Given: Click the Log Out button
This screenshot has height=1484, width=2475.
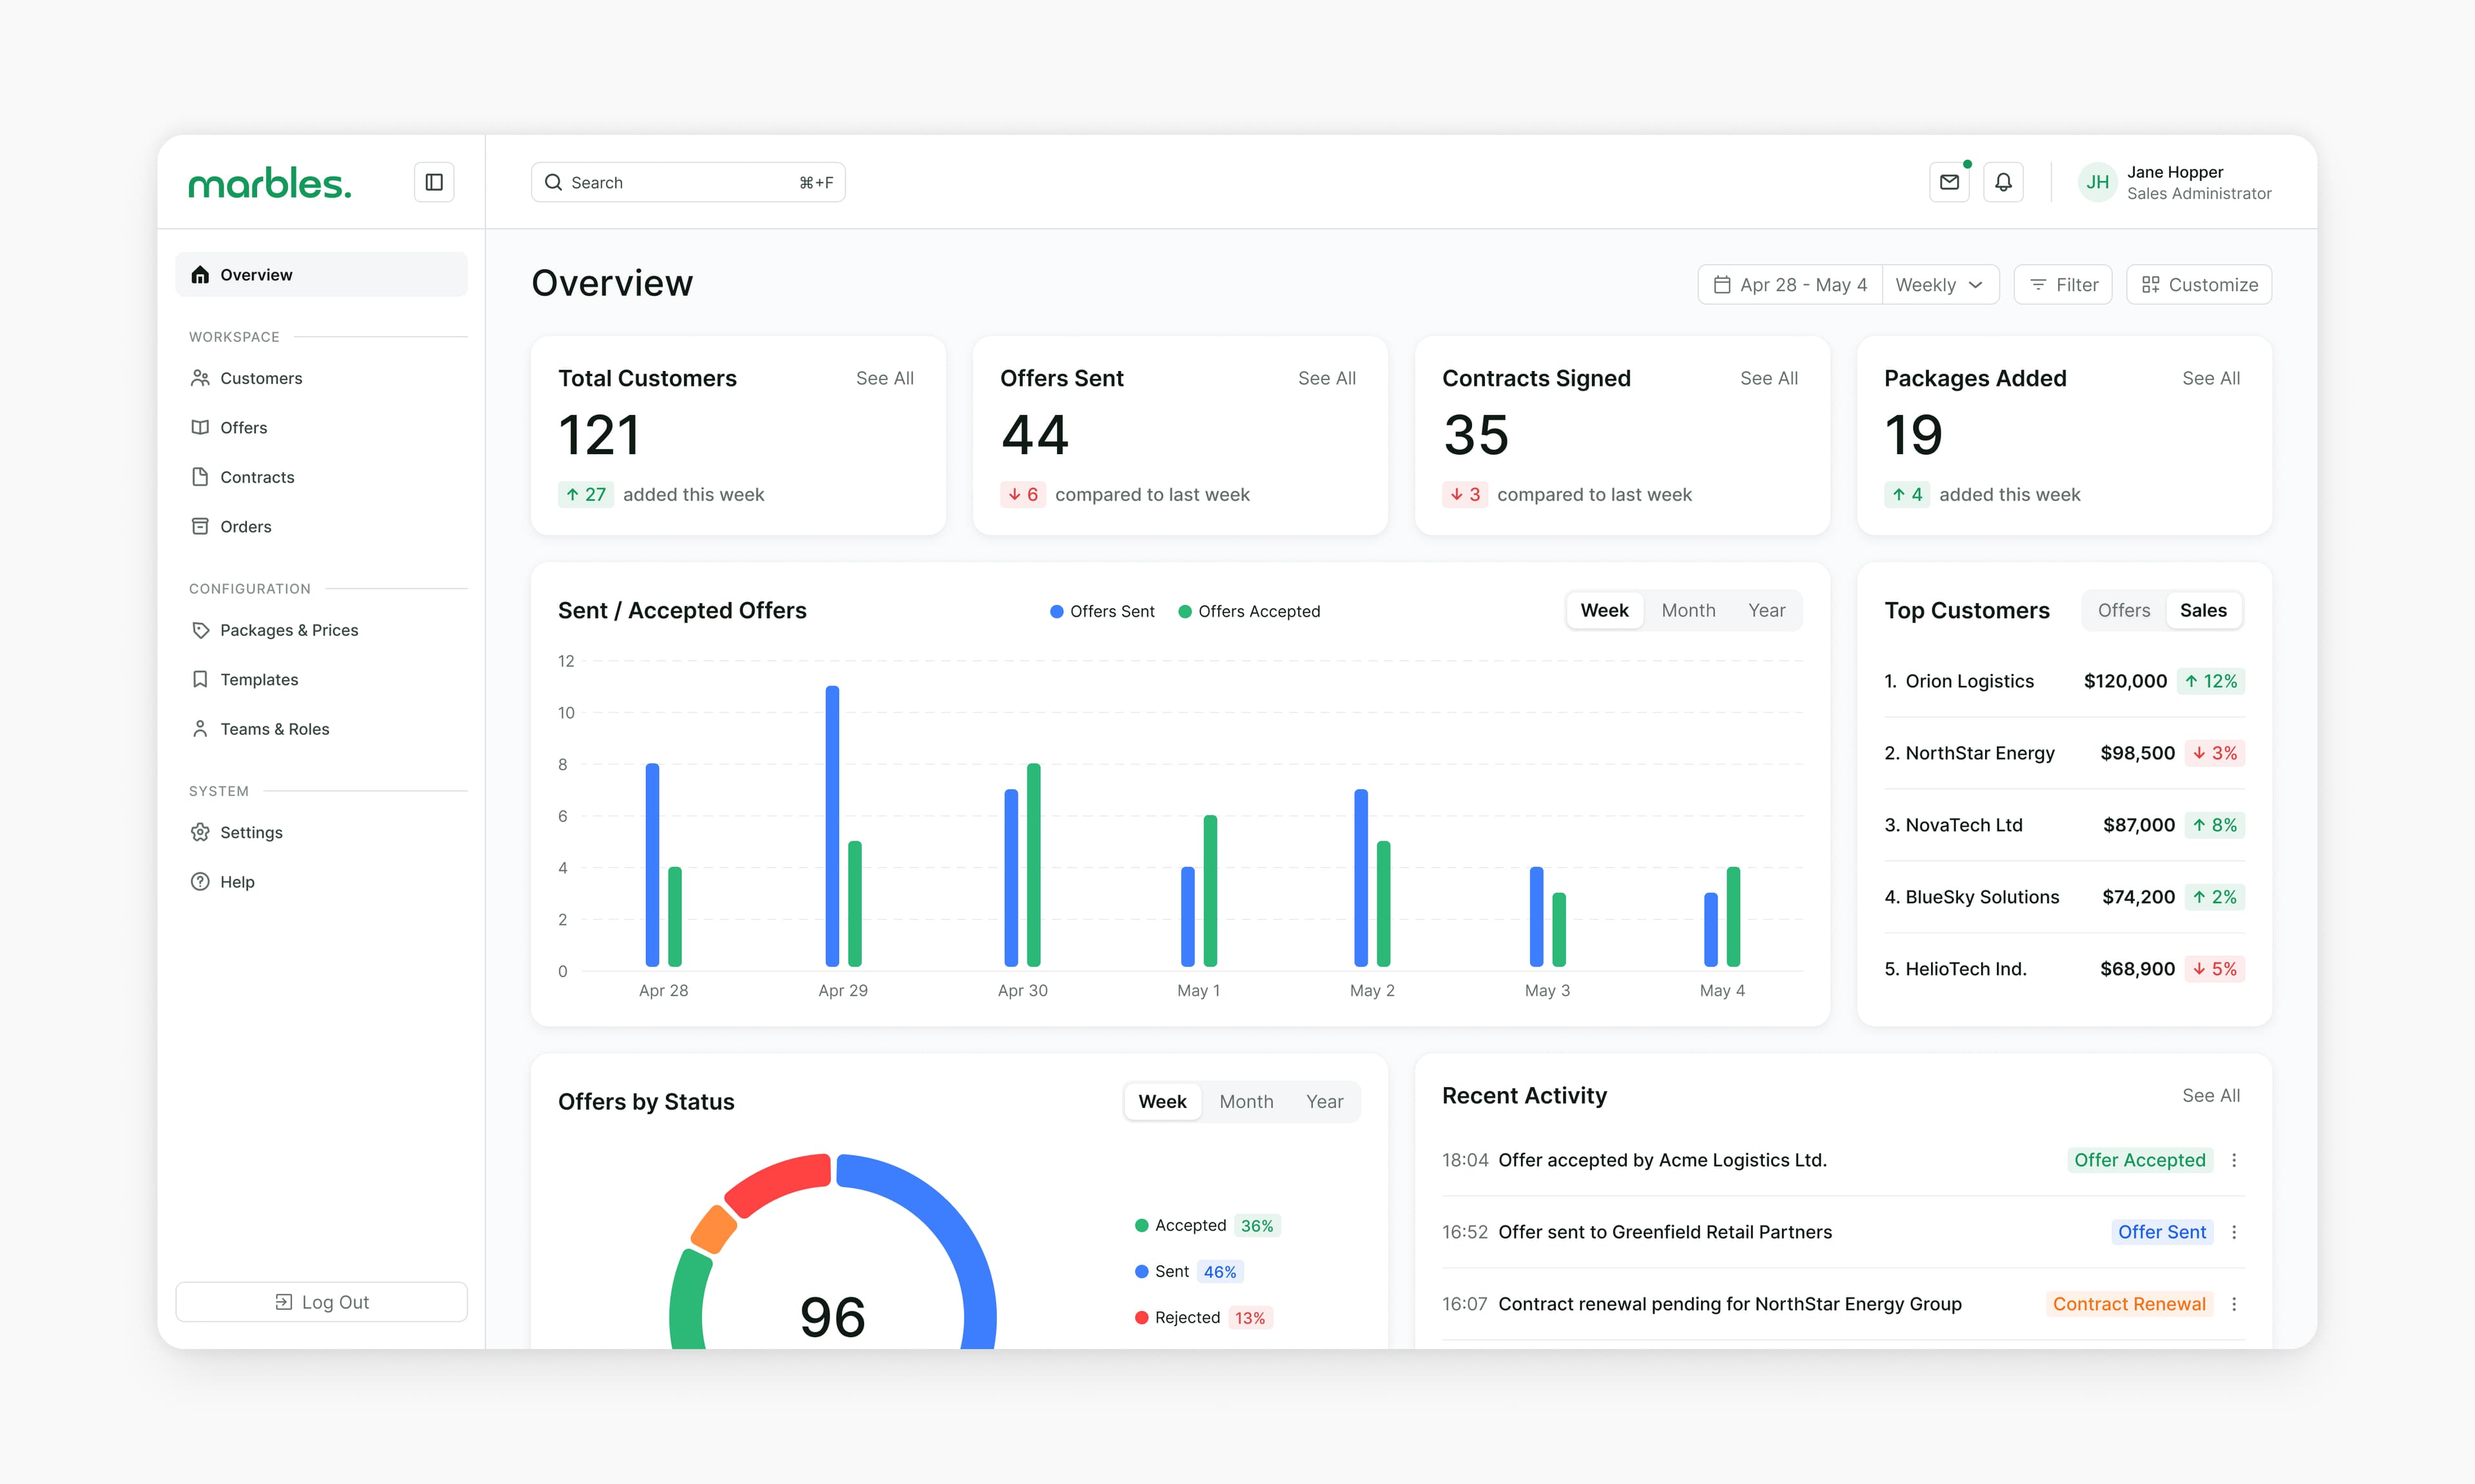Looking at the screenshot, I should pos(321,1302).
